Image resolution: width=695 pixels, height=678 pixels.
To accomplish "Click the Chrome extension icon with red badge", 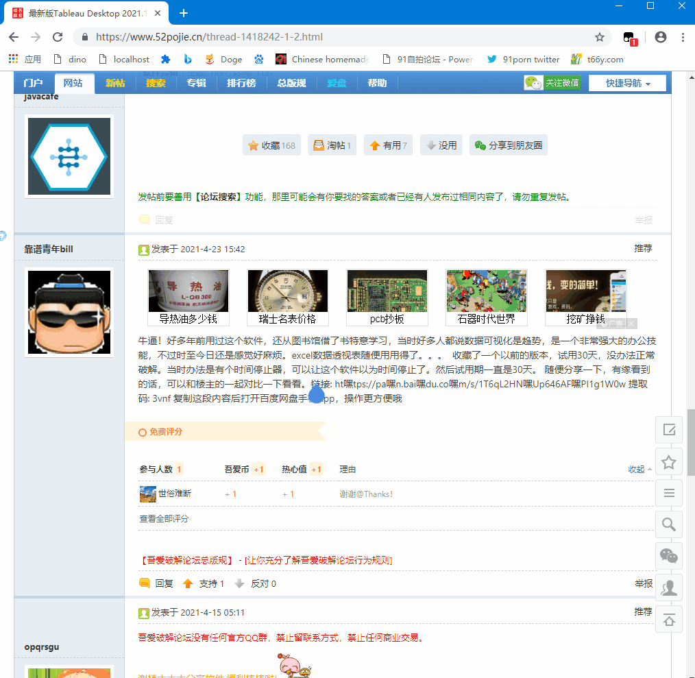I will pyautogui.click(x=629, y=38).
